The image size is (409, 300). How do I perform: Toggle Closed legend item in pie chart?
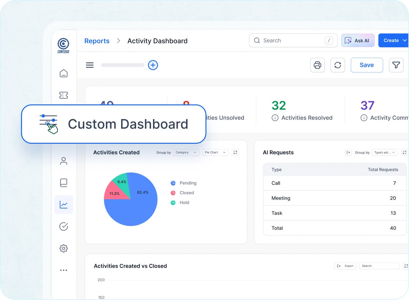click(x=183, y=193)
